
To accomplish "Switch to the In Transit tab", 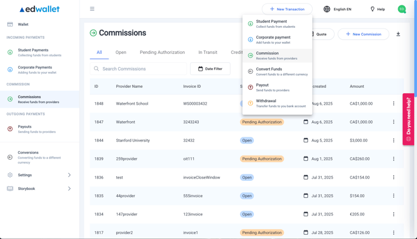I will (208, 52).
